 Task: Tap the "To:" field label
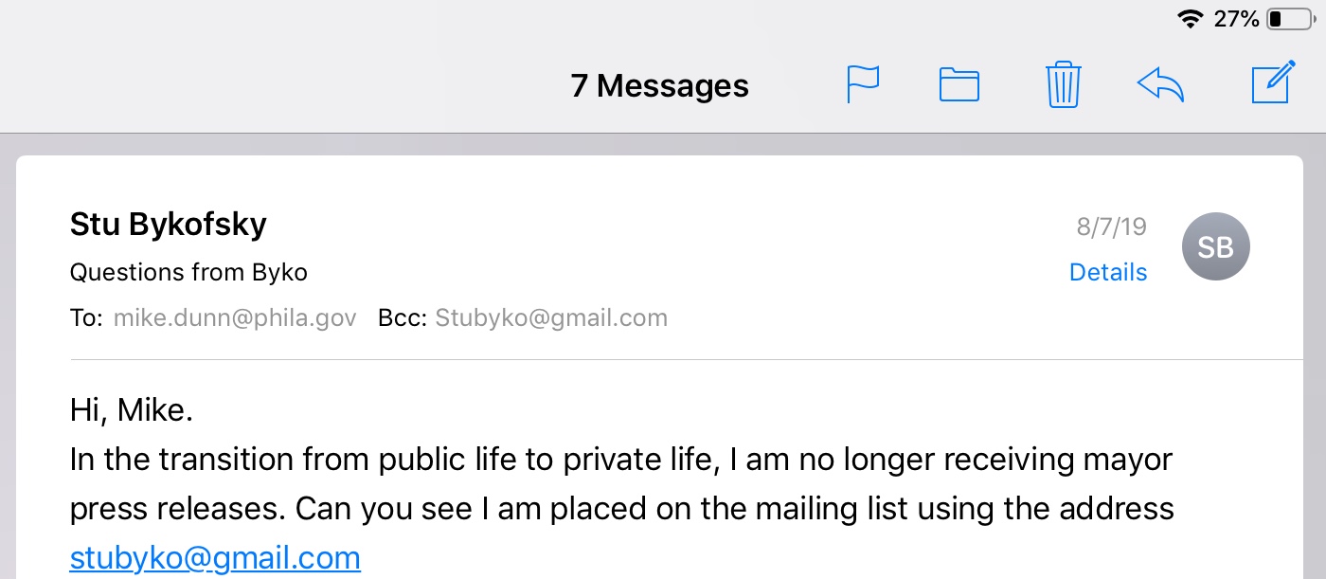point(86,318)
